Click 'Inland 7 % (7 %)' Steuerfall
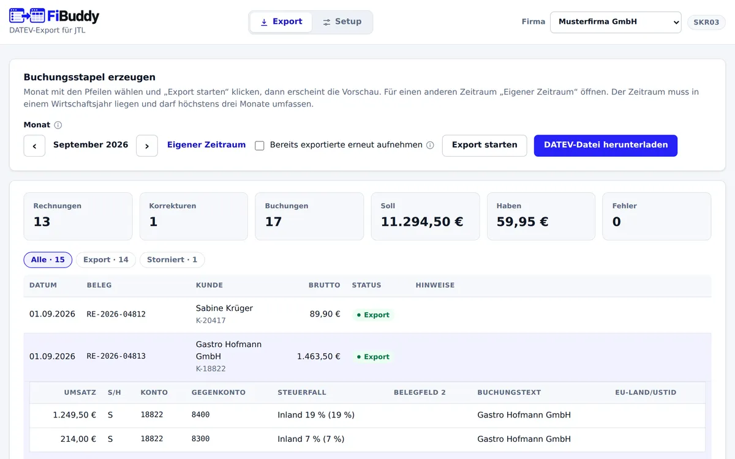 pos(311,439)
